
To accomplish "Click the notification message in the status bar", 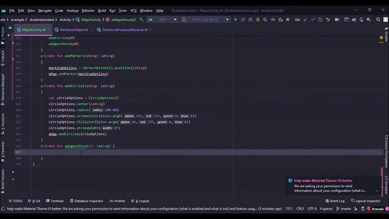I will pyautogui.click(x=145, y=209).
